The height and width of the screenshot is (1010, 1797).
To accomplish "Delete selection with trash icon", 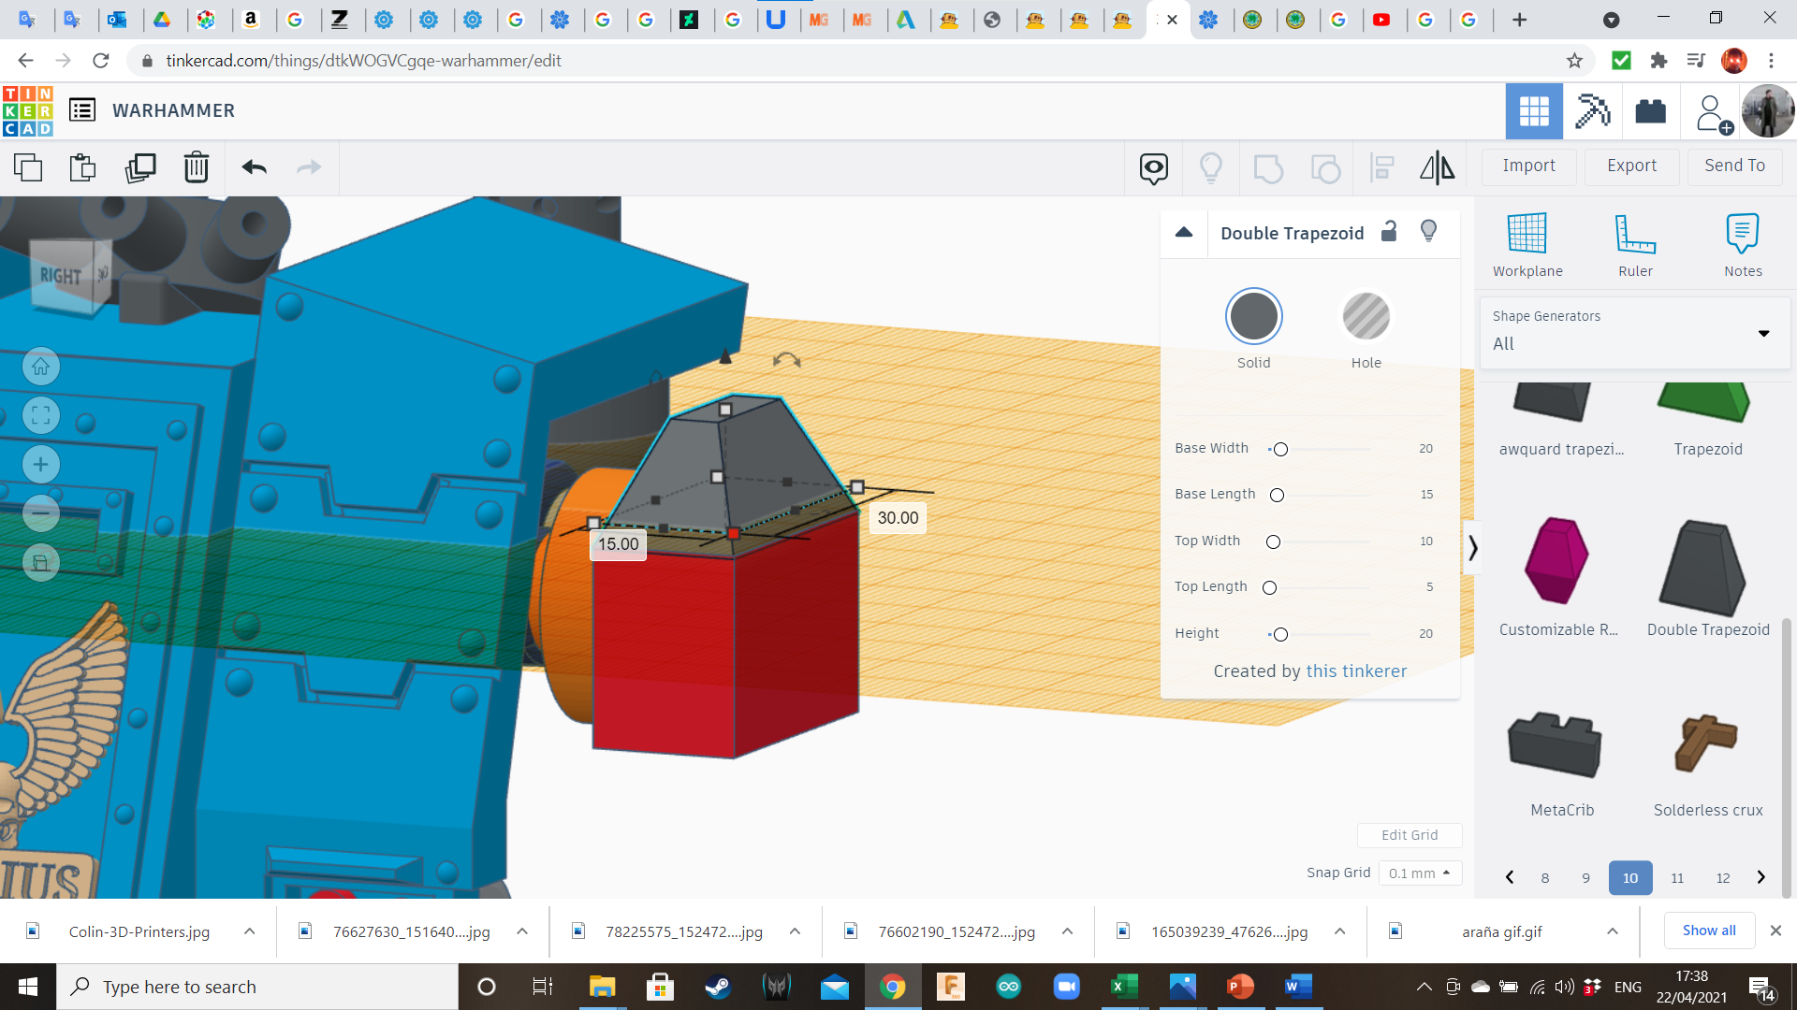I will [x=197, y=167].
